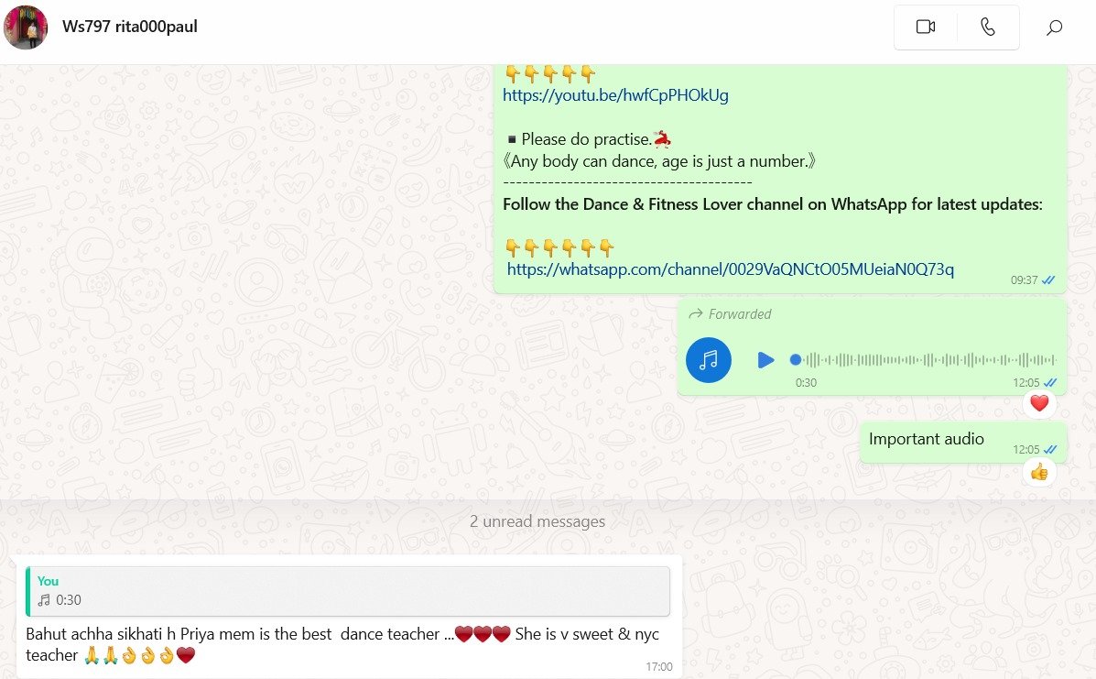Viewport: 1096px width, 679px height.
Task: Open the contact's profile picture
Action: [x=26, y=27]
